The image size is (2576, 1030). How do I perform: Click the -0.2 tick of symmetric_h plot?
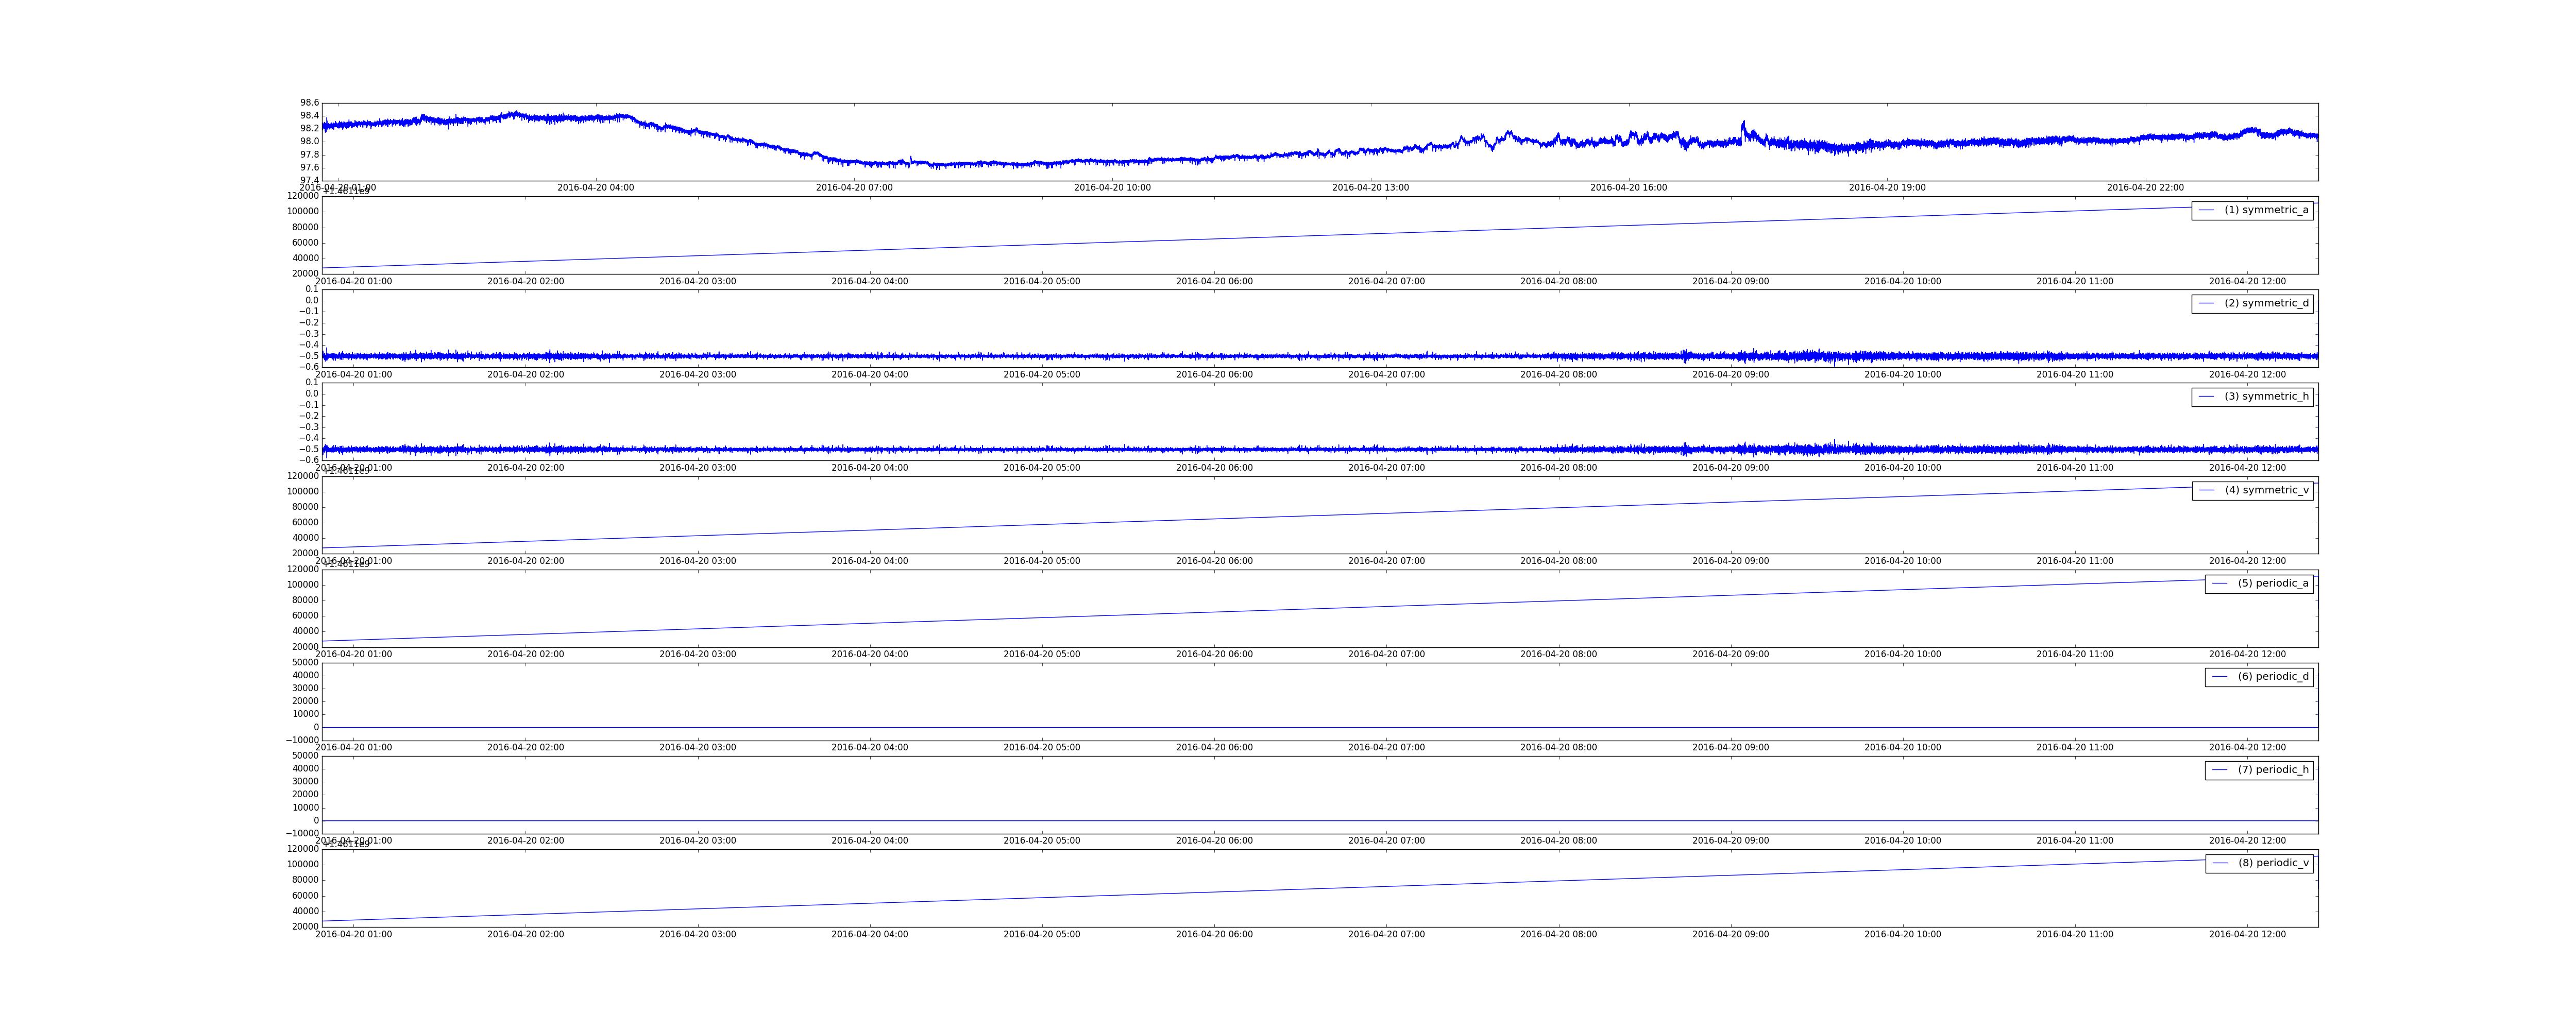click(x=308, y=416)
